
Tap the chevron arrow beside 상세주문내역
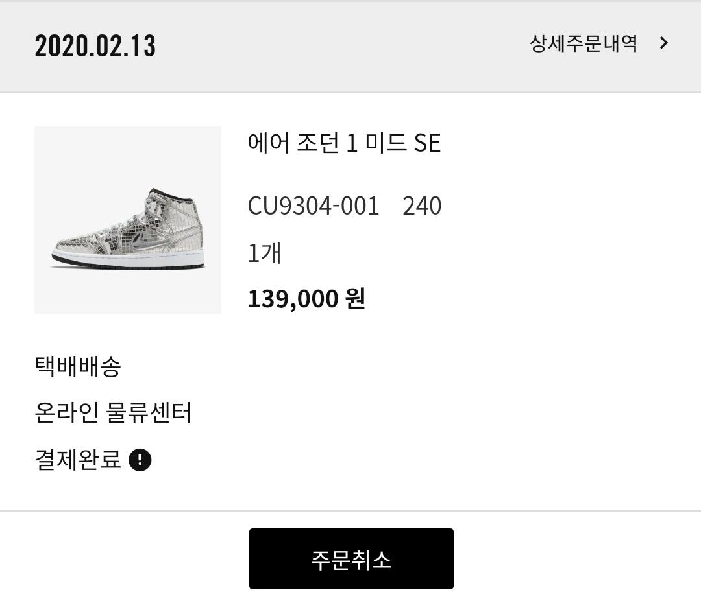(x=664, y=43)
